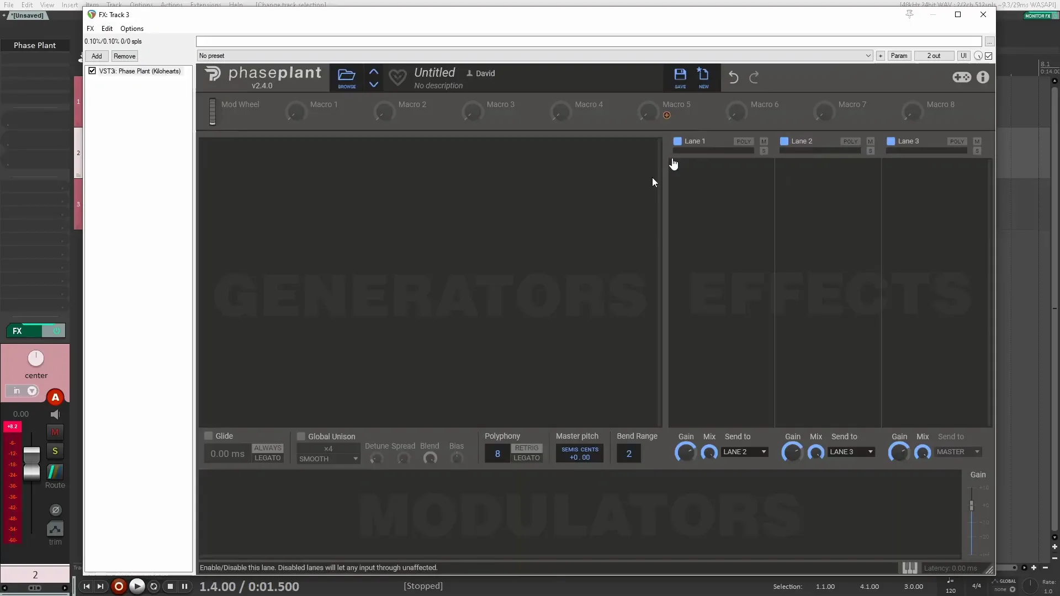1060x596 pixels.
Task: Open the unison SMOOTH mode dropdown
Action: pos(328,459)
